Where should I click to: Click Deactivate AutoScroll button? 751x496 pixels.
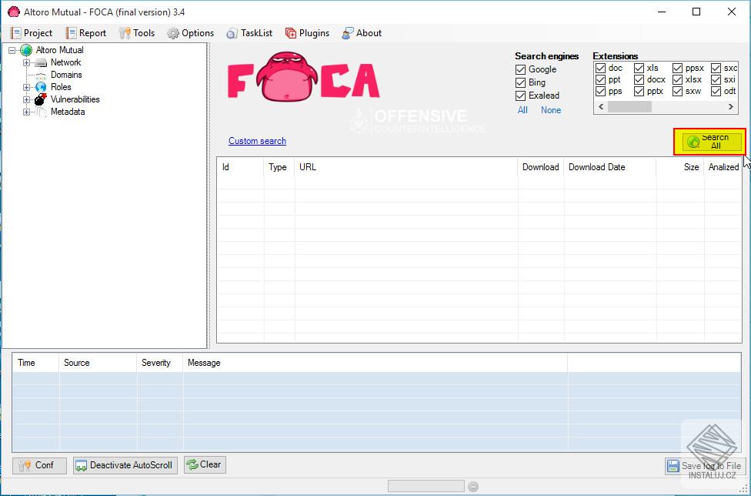click(125, 465)
